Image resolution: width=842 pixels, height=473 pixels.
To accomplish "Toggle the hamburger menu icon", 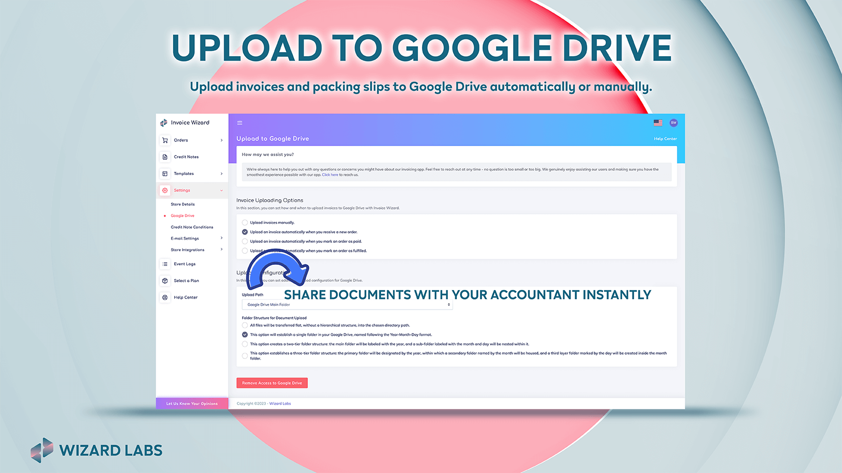I will tap(239, 123).
